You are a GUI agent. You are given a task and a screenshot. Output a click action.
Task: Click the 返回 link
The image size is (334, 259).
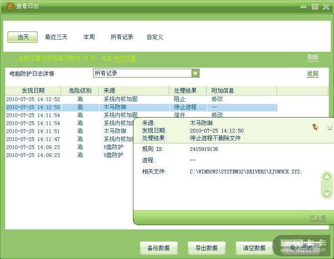313,74
